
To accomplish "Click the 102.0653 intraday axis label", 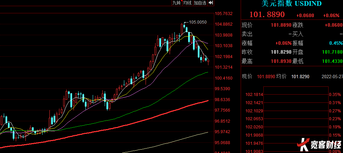I will (254, 119).
